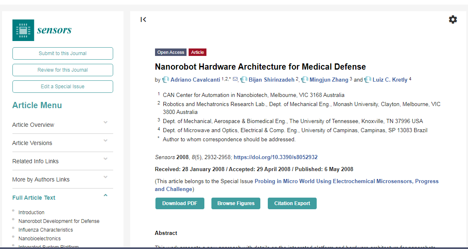Jump to the Introduction section
This screenshot has height=249, width=468.
[32, 212]
